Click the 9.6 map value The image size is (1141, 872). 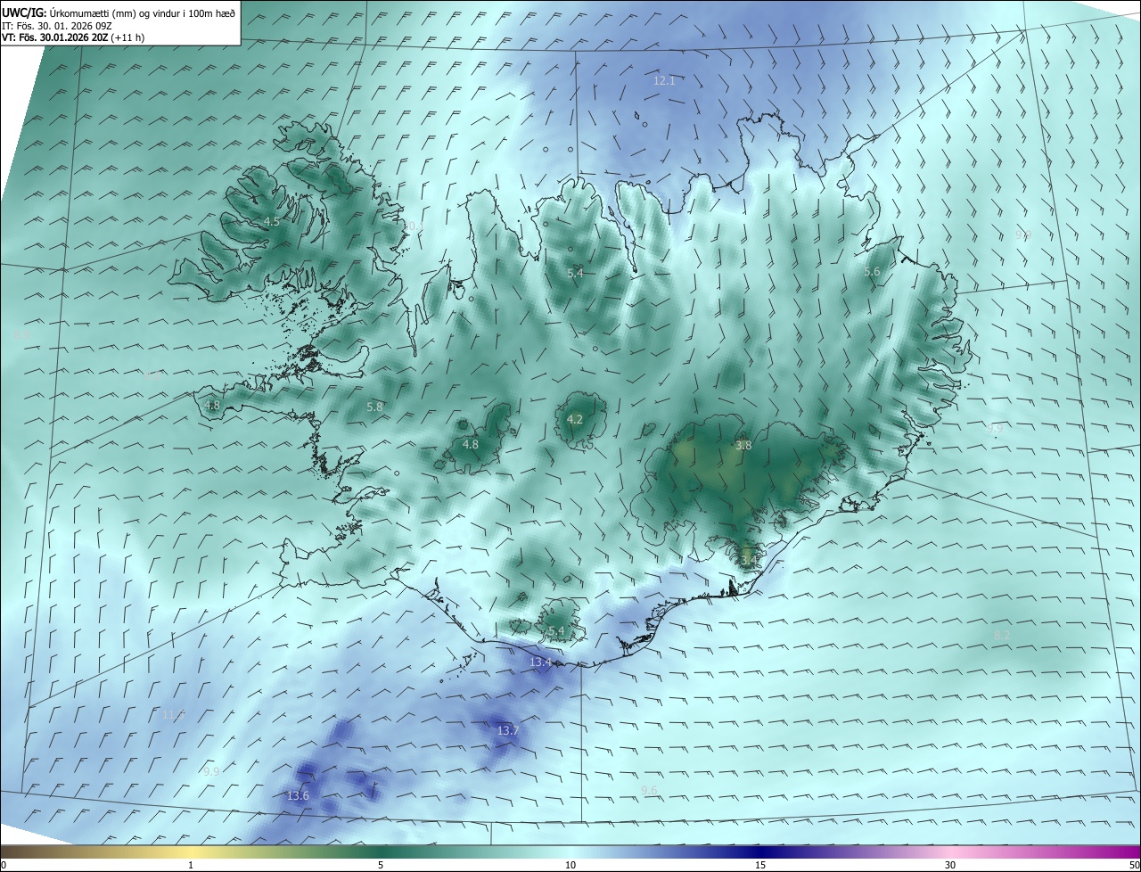coord(649,790)
